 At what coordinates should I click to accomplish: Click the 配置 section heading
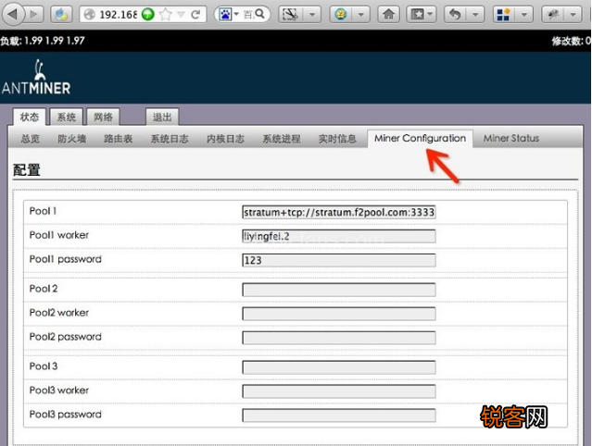tap(27, 169)
